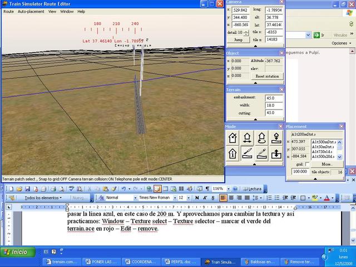Open the Auto-placement menu
Screen dimensions: 356x267
point(31,11)
